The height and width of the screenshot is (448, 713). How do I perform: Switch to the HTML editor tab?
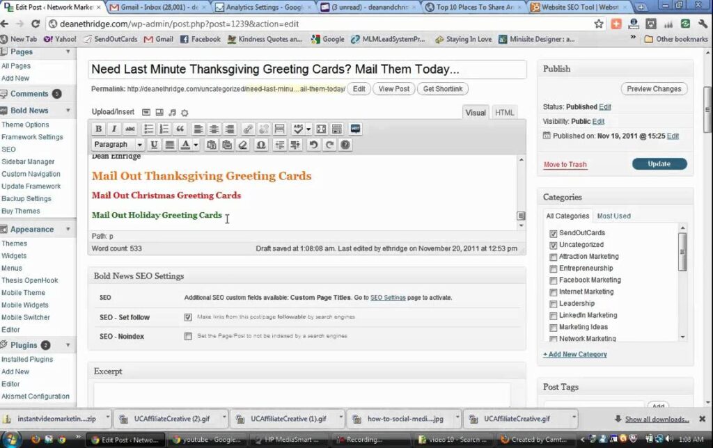[504, 113]
